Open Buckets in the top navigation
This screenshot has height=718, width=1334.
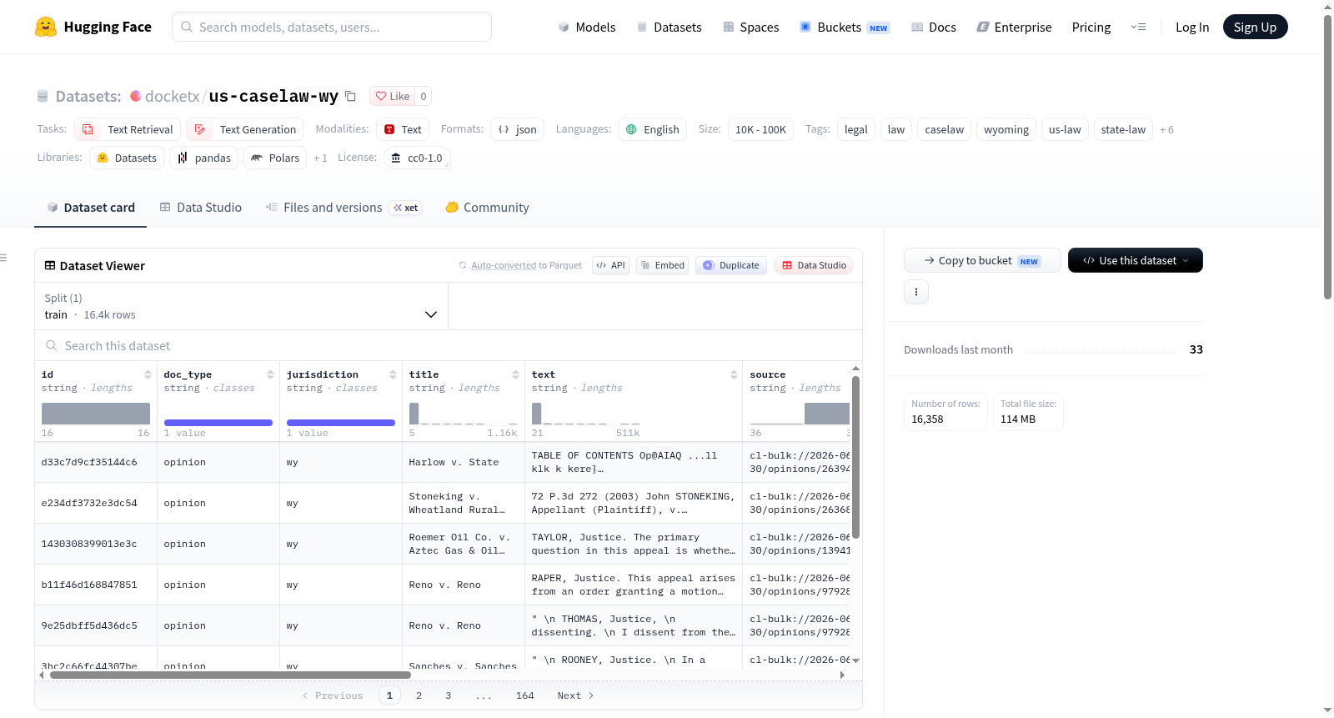click(x=845, y=27)
